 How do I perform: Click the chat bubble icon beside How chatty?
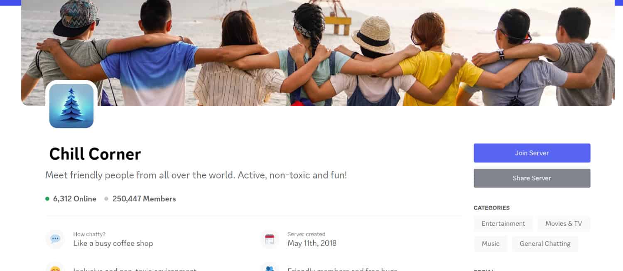point(55,239)
